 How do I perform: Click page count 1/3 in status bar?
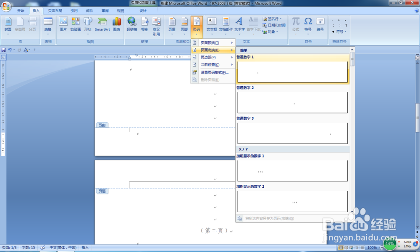9,248
